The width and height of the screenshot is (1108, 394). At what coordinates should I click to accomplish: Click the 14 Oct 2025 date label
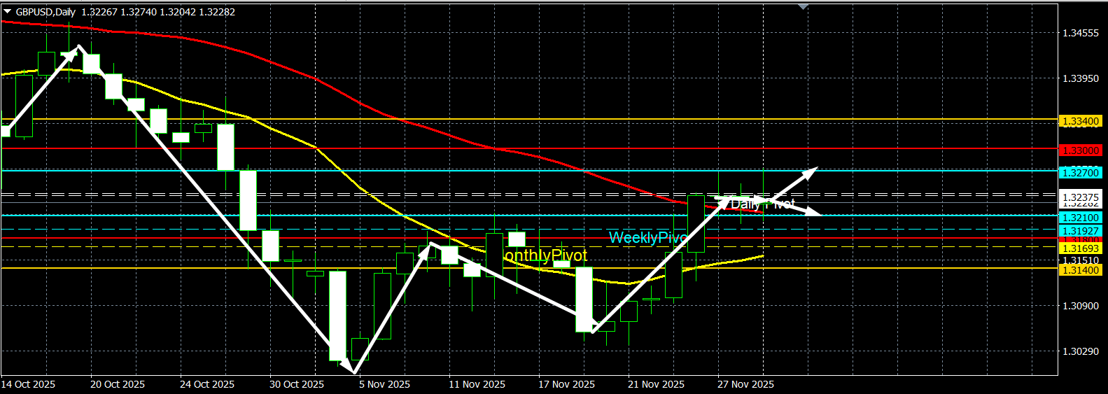(x=28, y=384)
